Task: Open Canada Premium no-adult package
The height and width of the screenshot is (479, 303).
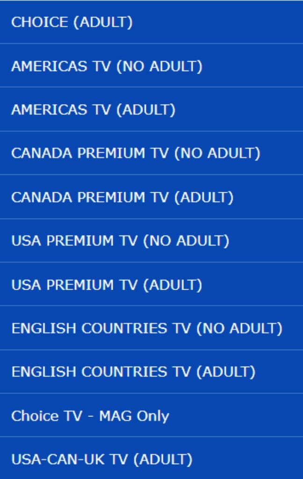Action: 151,153
